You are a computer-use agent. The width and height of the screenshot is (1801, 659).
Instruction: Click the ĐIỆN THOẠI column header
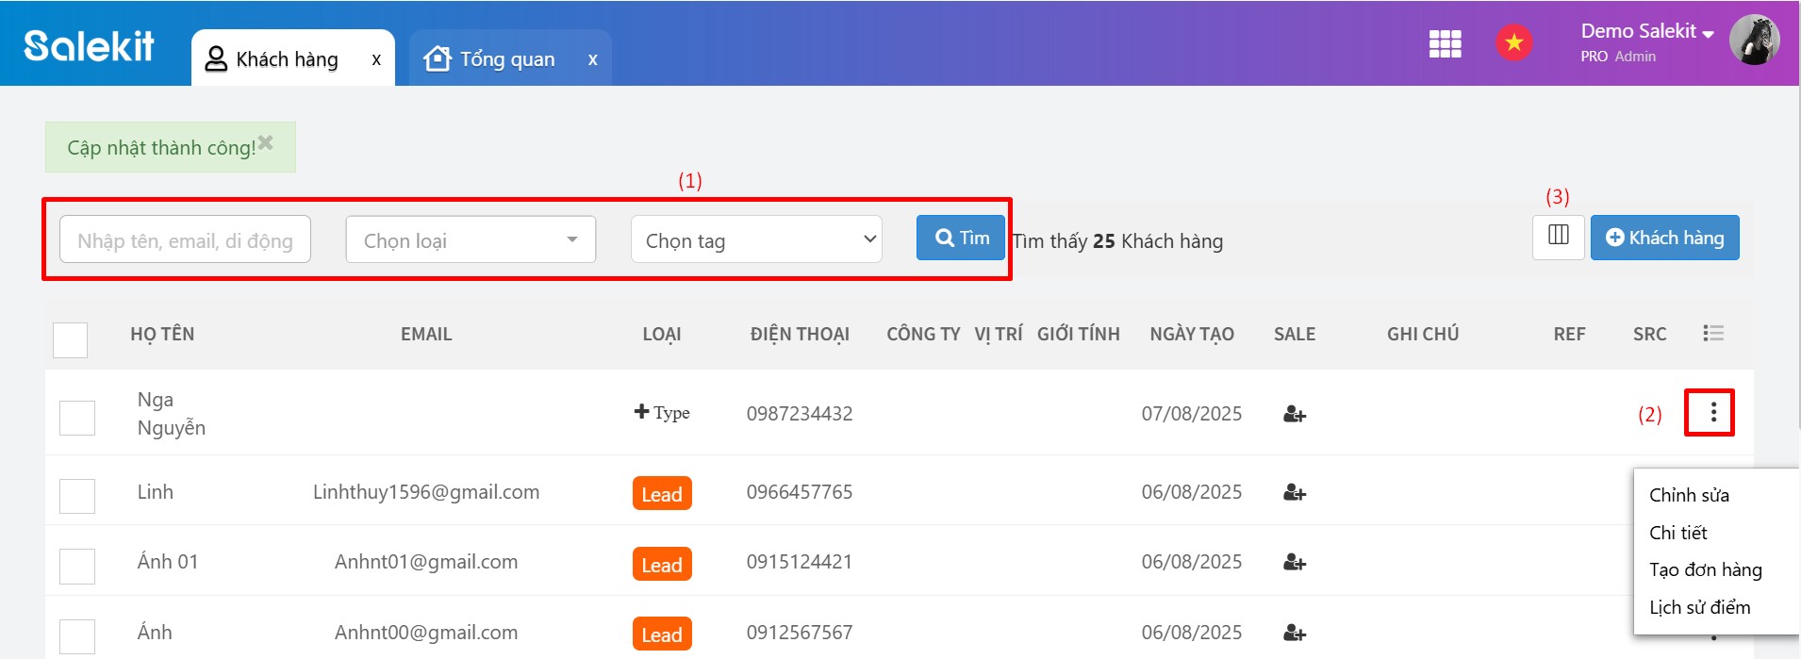click(800, 334)
